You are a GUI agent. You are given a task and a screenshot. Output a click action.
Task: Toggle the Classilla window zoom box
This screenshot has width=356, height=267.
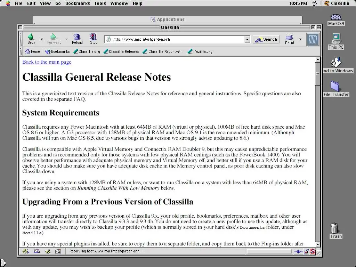[x=313, y=27]
